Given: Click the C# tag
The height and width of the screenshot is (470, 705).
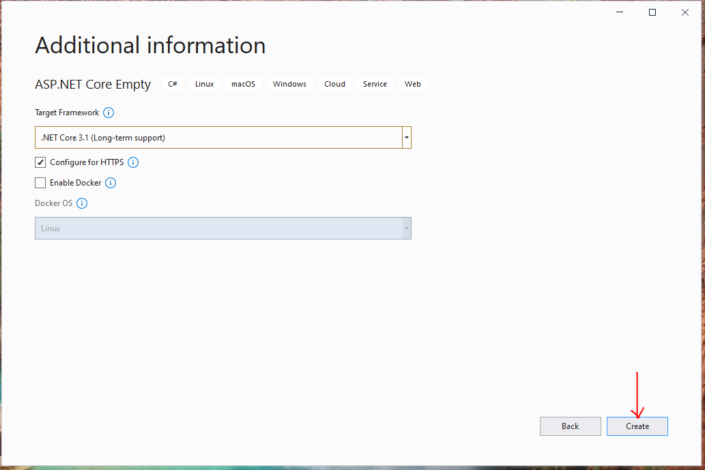Looking at the screenshot, I should [x=173, y=84].
